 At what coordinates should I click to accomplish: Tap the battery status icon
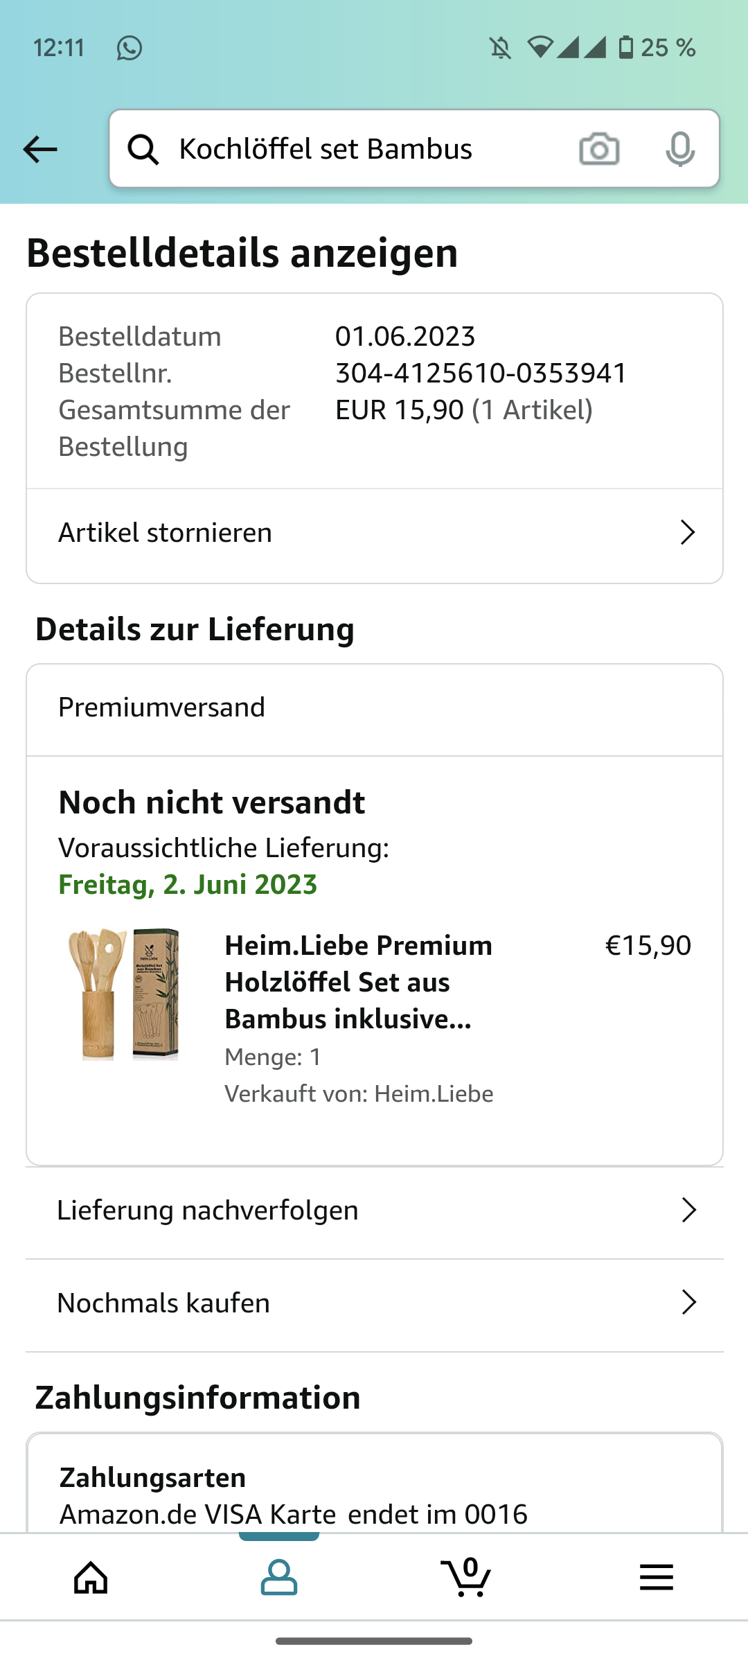point(626,48)
